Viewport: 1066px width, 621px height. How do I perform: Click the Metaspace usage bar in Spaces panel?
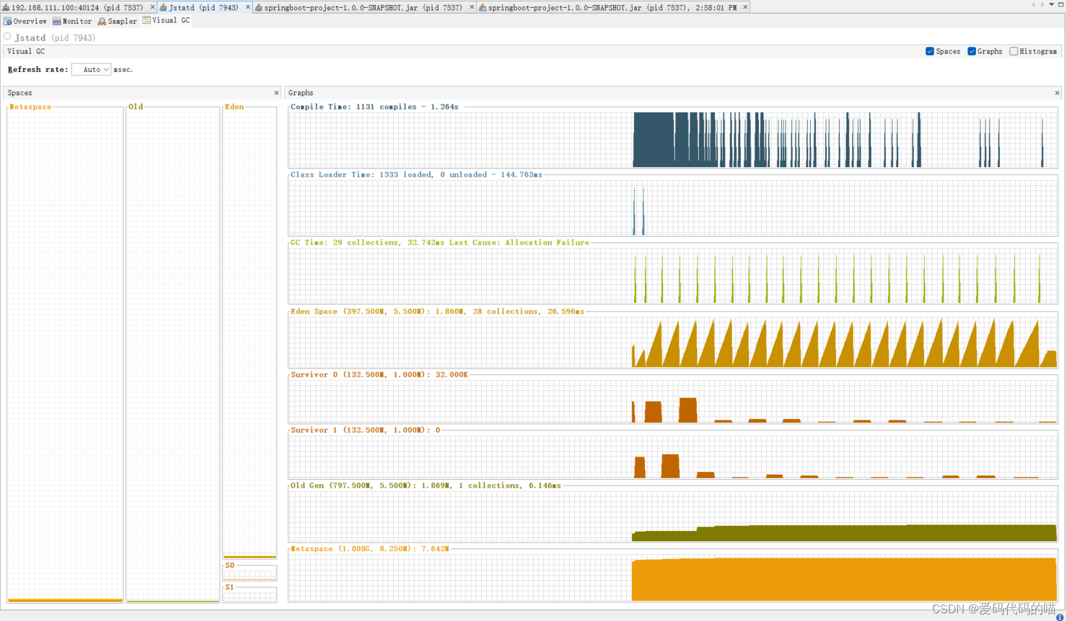[63, 600]
